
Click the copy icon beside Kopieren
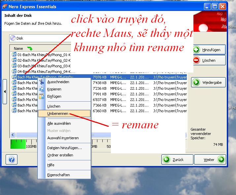tap(42, 89)
